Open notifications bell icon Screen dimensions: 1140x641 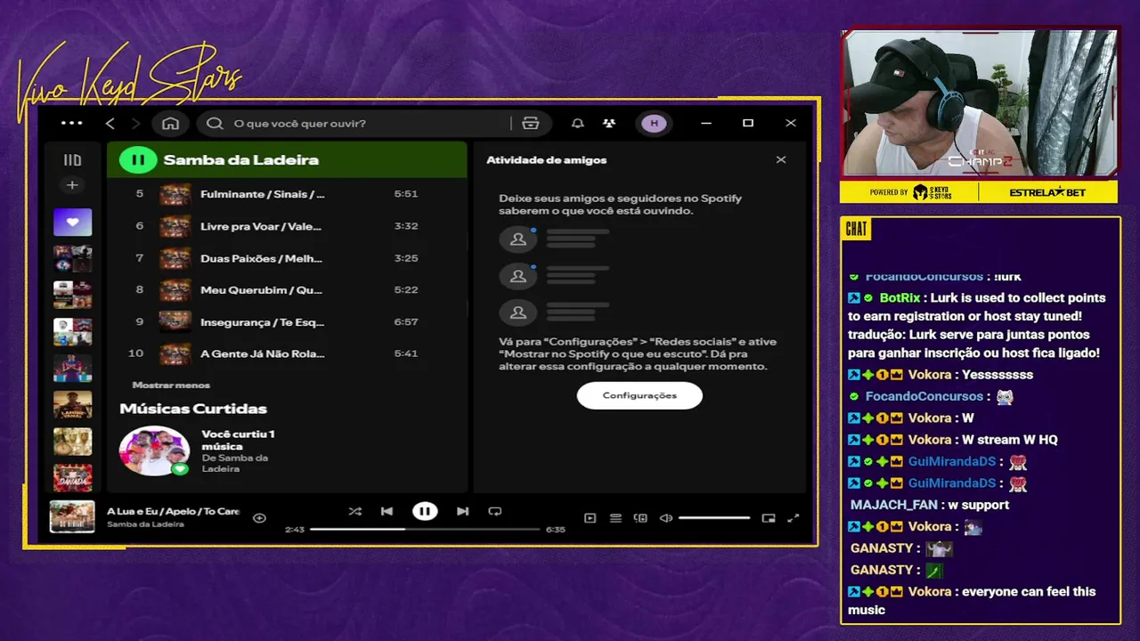click(577, 124)
